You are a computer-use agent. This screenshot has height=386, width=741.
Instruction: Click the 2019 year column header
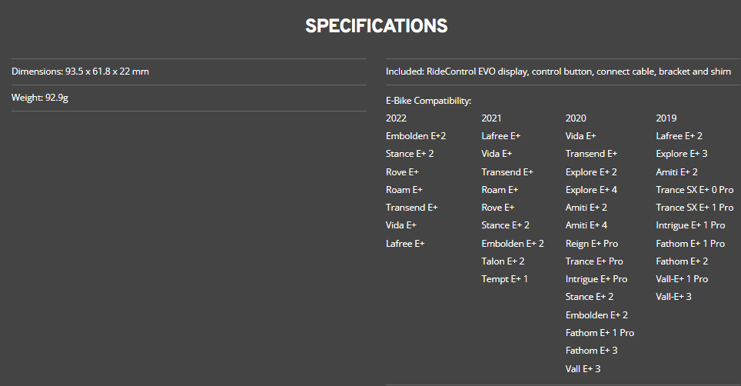coord(666,118)
